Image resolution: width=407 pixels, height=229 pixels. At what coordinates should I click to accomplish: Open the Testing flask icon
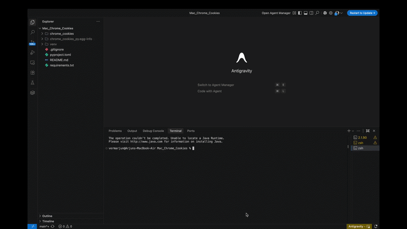33,82
